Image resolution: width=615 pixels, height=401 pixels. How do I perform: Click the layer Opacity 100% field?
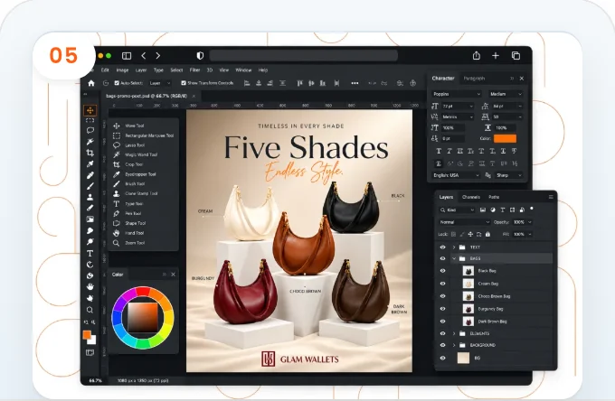click(523, 222)
